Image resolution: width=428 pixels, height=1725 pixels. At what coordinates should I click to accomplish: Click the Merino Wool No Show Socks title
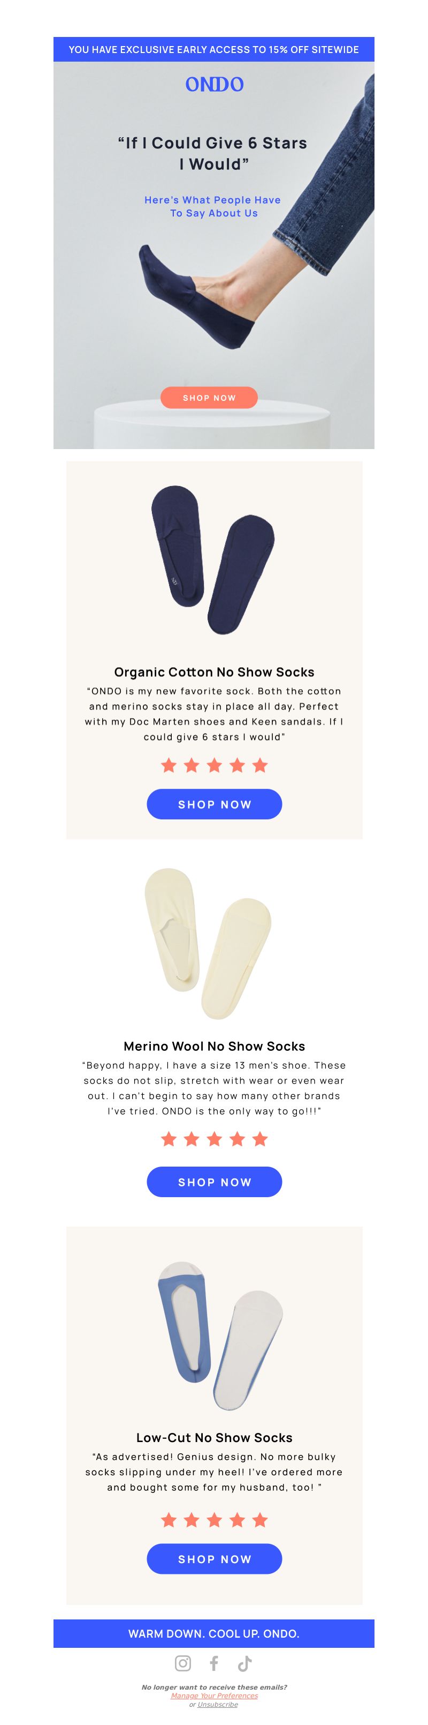pos(214,1046)
